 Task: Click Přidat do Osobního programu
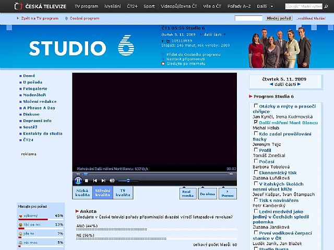point(194,54)
